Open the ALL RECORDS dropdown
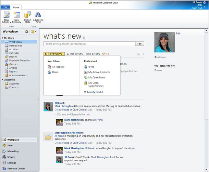209x172 pixels. (54, 54)
